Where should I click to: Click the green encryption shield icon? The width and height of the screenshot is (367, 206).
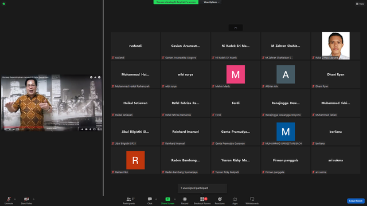click(4, 4)
